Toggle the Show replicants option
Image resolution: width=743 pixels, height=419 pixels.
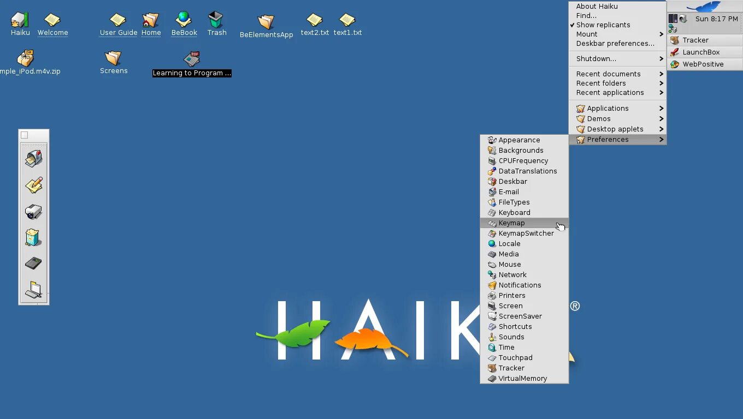(x=617, y=25)
